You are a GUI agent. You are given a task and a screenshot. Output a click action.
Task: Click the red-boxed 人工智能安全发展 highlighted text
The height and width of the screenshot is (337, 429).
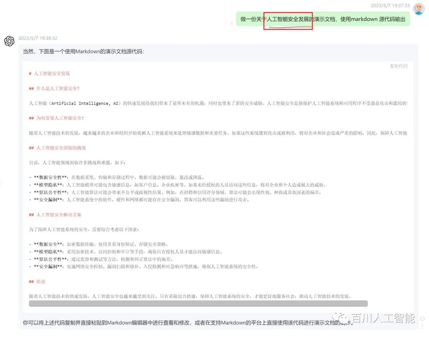tap(288, 19)
